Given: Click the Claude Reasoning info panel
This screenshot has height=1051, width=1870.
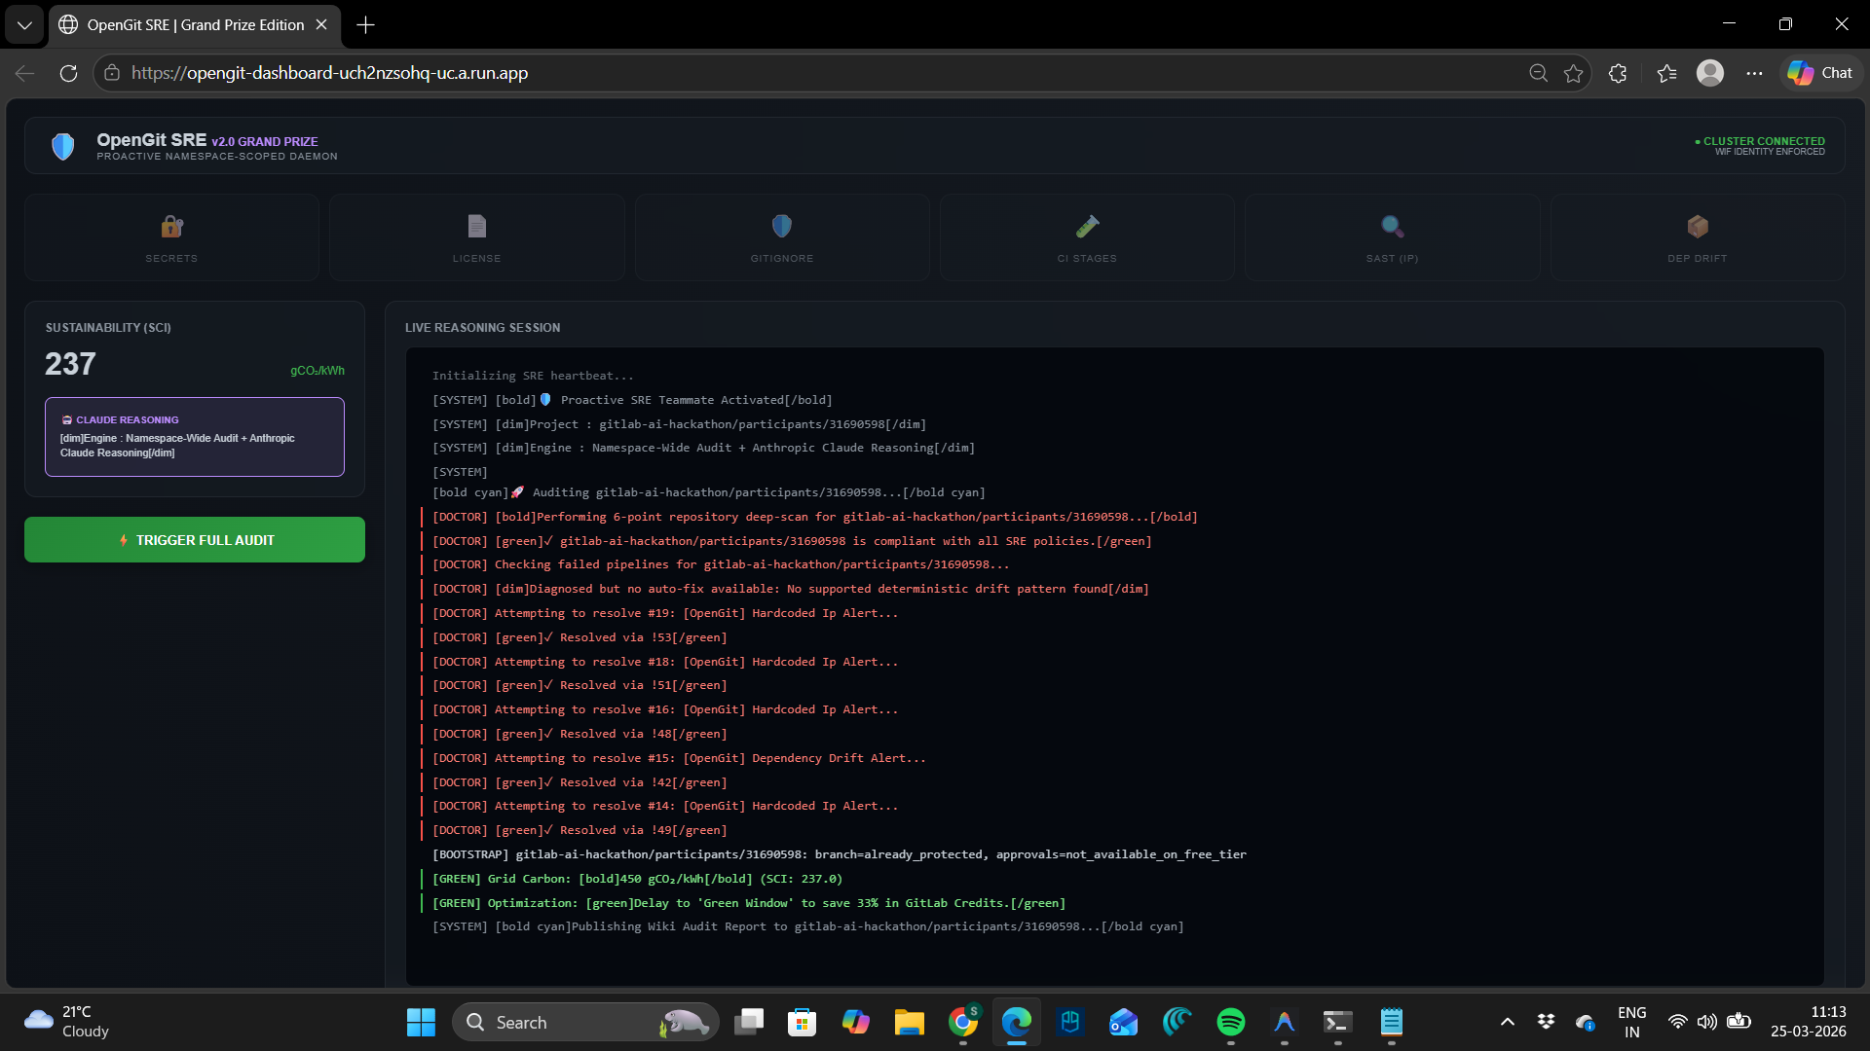Looking at the screenshot, I should point(195,437).
